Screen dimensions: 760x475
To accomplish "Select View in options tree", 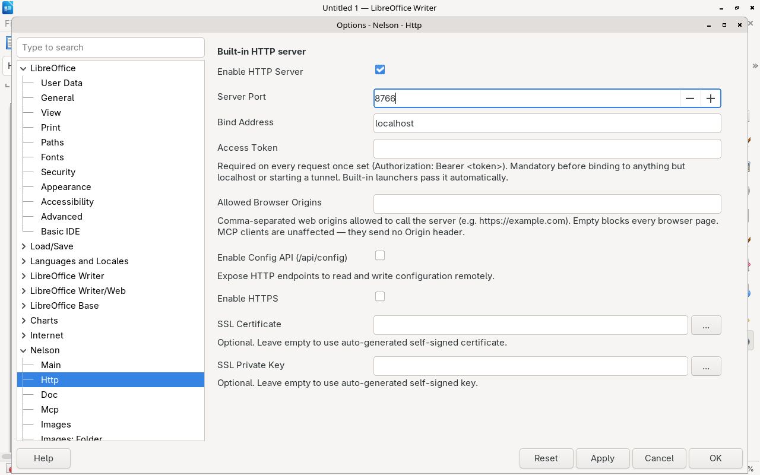I will pos(51,113).
